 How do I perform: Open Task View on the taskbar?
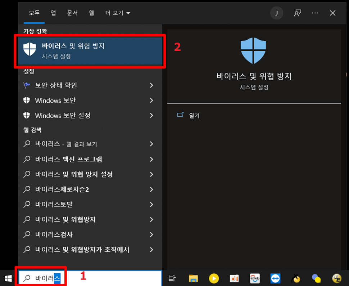point(172,278)
